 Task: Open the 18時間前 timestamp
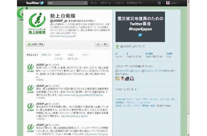point(40,119)
